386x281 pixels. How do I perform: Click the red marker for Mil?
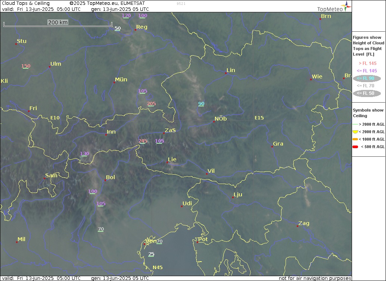(x=17, y=242)
